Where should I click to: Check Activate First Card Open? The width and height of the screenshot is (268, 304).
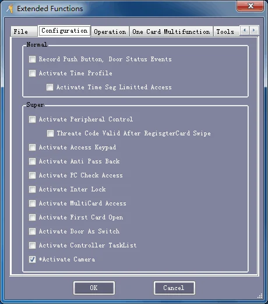[32, 217]
